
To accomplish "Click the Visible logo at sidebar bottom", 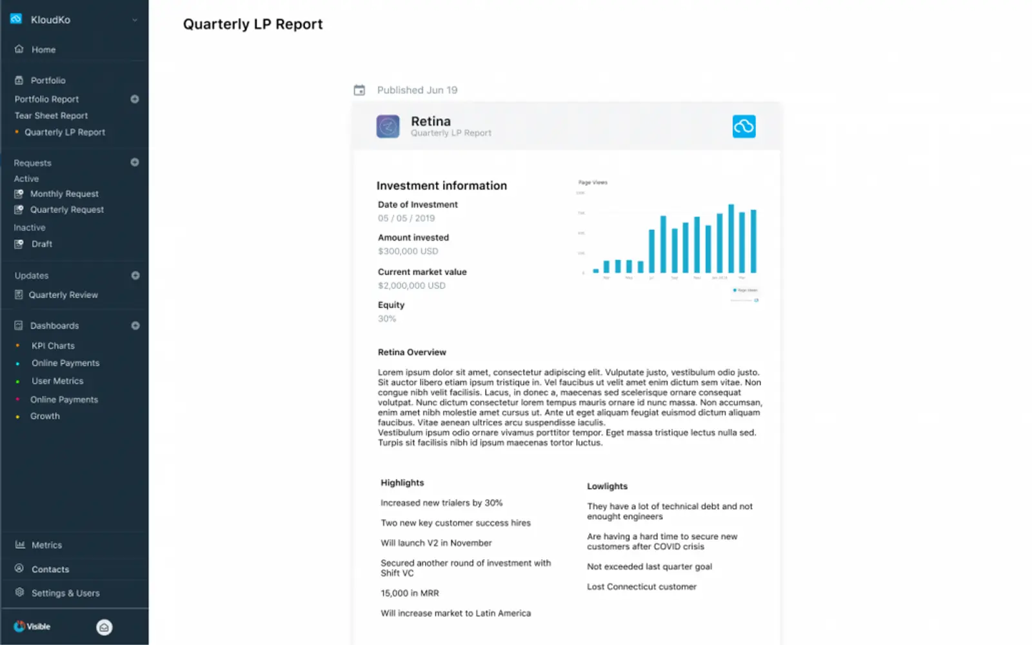I will (32, 626).
